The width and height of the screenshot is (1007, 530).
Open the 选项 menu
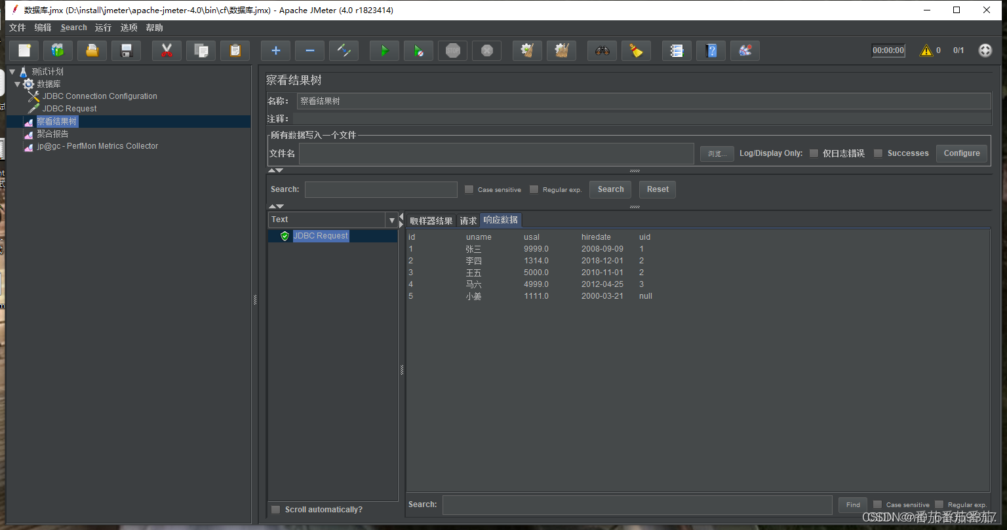click(129, 28)
